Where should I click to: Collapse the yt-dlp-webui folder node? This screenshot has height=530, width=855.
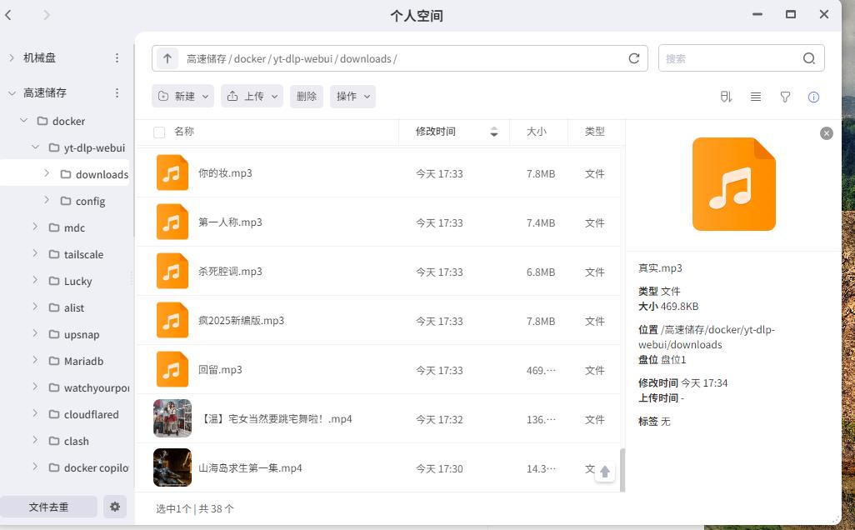coord(36,147)
